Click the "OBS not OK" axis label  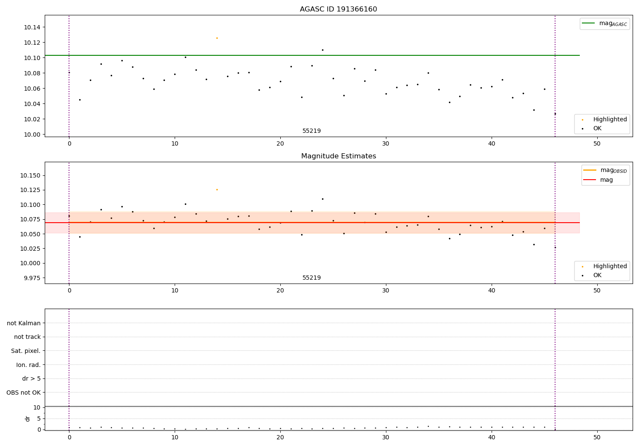[x=24, y=393]
